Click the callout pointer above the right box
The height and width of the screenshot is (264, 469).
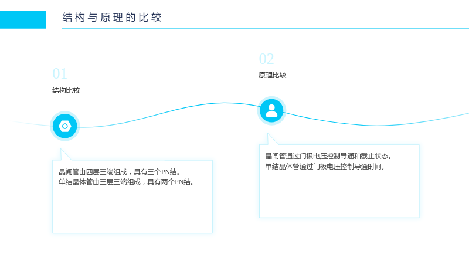tap(271, 140)
